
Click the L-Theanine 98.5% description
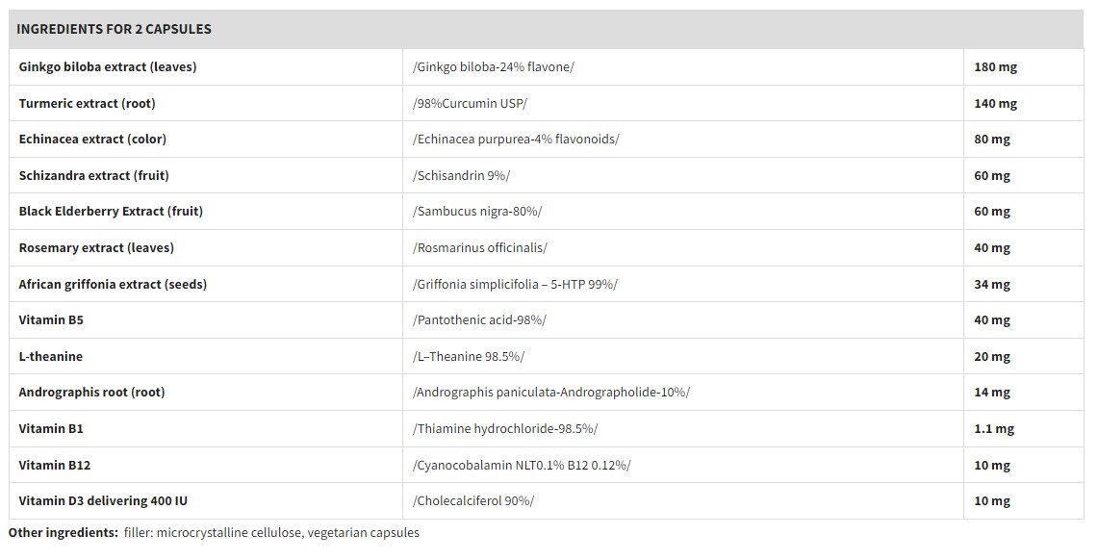(x=468, y=356)
